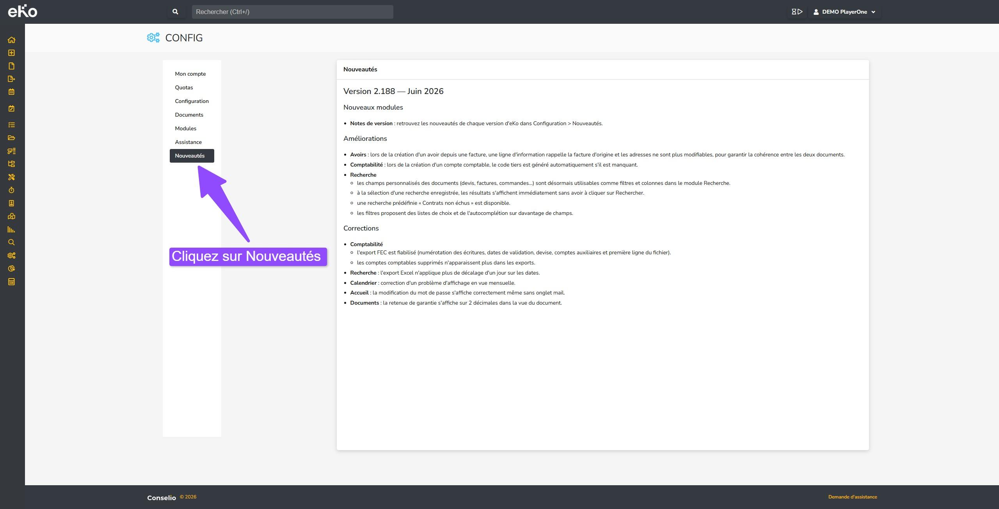This screenshot has width=999, height=509.
Task: Click the Demande d'assistance footer link
Action: coord(853,497)
